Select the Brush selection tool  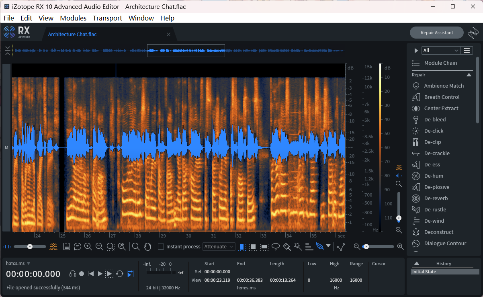coord(287,246)
